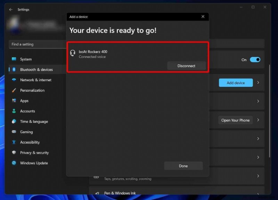Expand the Add device row chevron

pyautogui.click(x=258, y=83)
